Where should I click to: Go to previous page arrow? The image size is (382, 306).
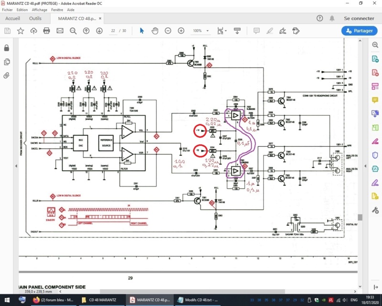pos(86,31)
